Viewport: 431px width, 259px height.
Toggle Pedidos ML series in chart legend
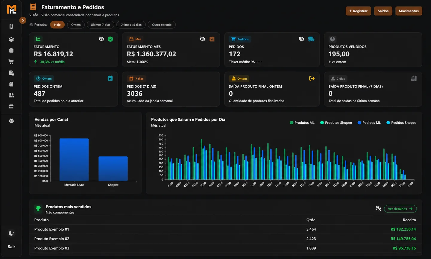click(369, 123)
